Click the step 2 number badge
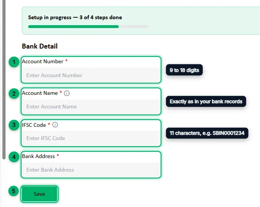Screen dimensions: 260x207 [x=14, y=94]
